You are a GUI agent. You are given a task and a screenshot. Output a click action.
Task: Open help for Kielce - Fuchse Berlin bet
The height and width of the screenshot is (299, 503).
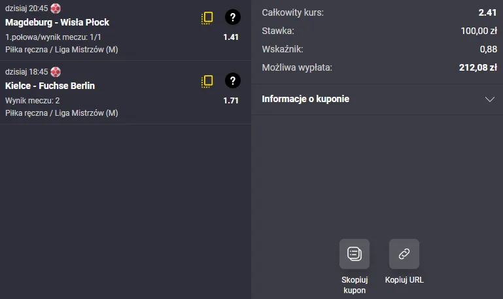[233, 80]
